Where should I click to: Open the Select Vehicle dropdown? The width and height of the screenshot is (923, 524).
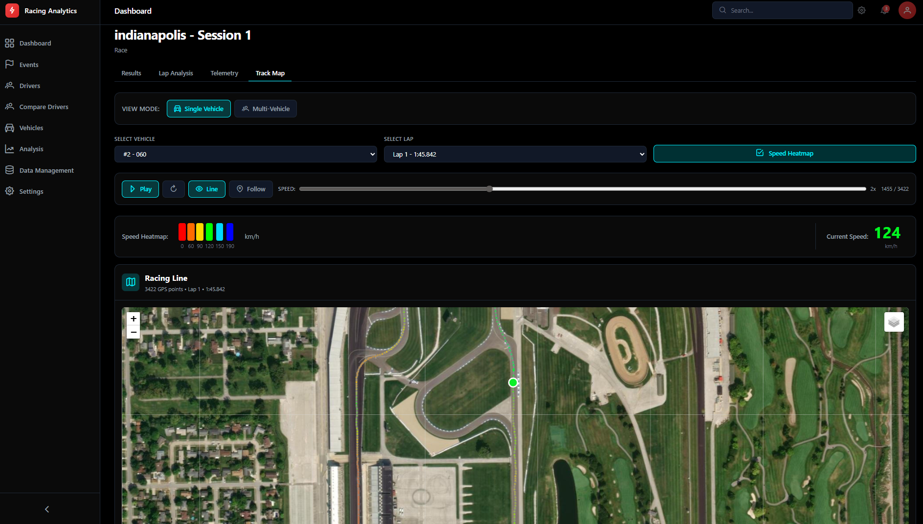(x=246, y=154)
